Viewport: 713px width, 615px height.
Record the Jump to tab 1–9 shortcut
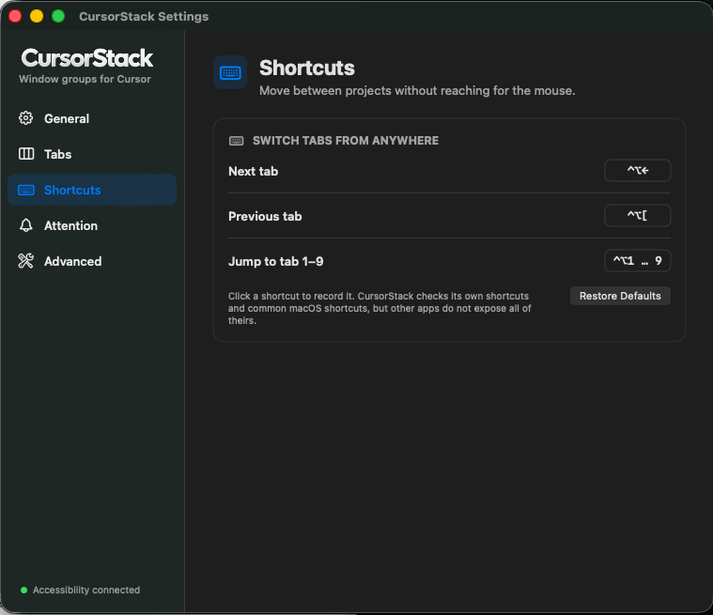637,260
